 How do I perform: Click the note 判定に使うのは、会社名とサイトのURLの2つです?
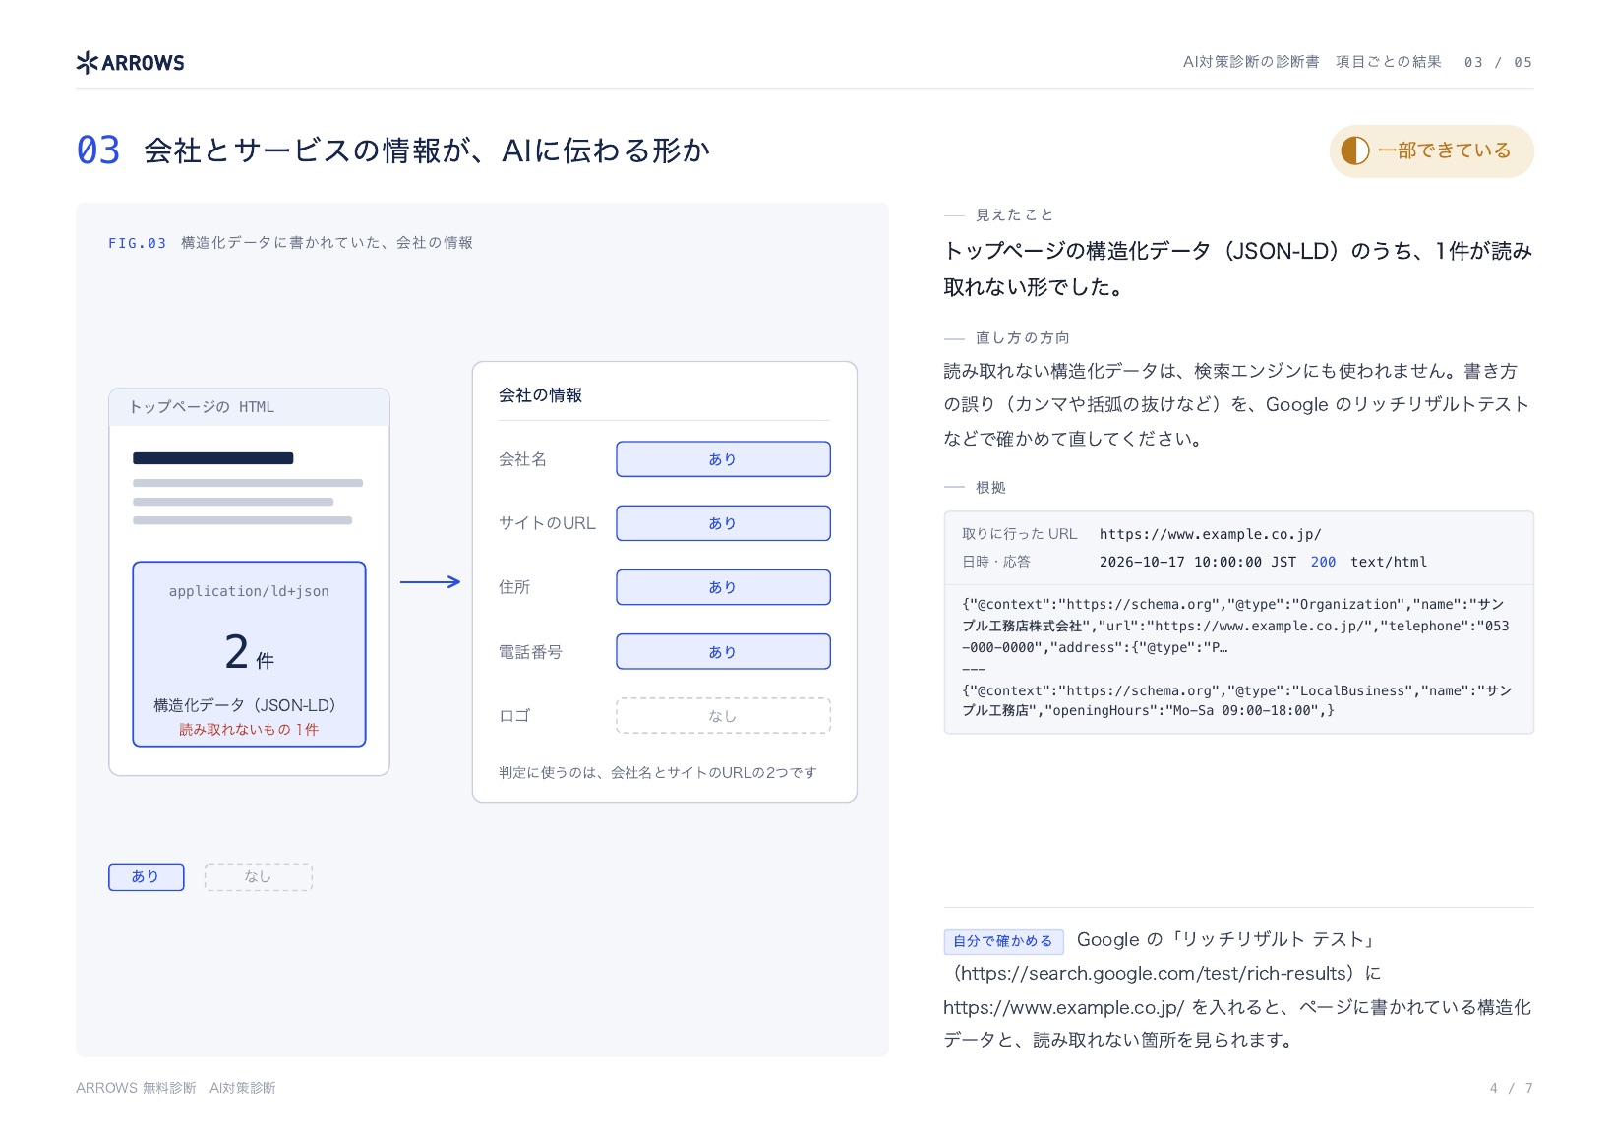[x=657, y=773]
